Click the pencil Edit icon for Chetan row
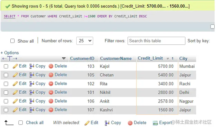The height and width of the screenshot is (129, 216). (x=15, y=75)
